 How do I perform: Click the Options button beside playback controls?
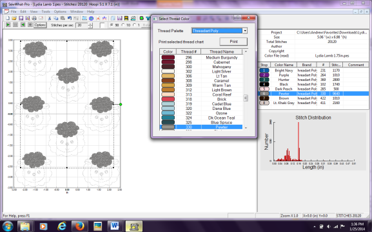[x=40, y=25]
